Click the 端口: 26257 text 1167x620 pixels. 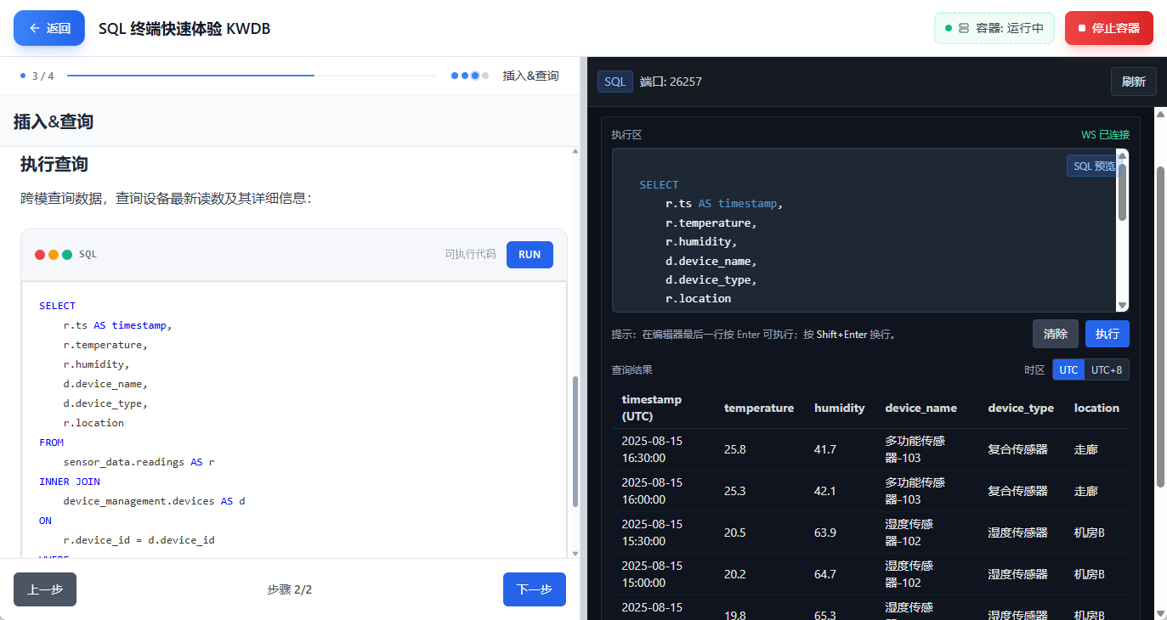671,82
